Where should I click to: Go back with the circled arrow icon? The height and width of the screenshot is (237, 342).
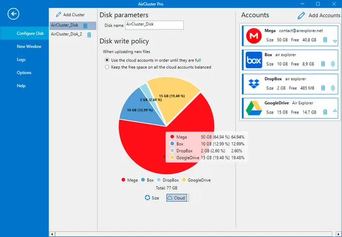[x=13, y=14]
